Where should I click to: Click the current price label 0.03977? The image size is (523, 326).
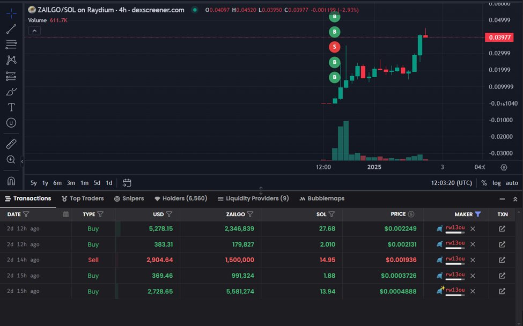click(499, 38)
